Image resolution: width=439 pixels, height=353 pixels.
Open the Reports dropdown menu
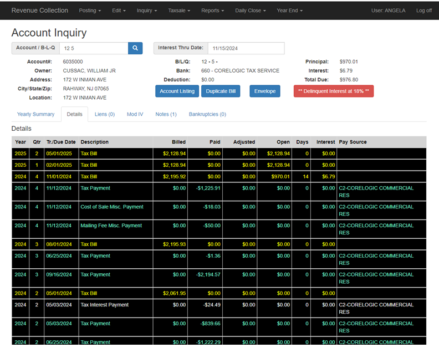pos(212,11)
